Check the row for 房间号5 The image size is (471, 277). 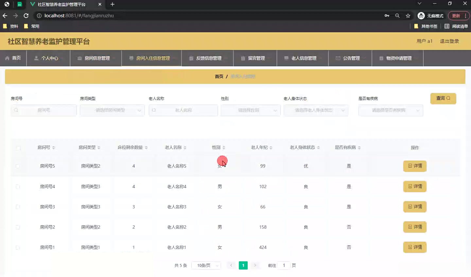coord(18,166)
